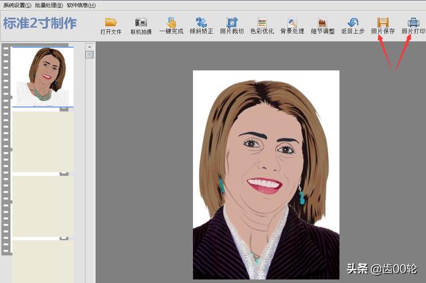Click the 打开文件 (open file) folder icon
Viewport: 426px width, 283px height.
click(x=110, y=23)
